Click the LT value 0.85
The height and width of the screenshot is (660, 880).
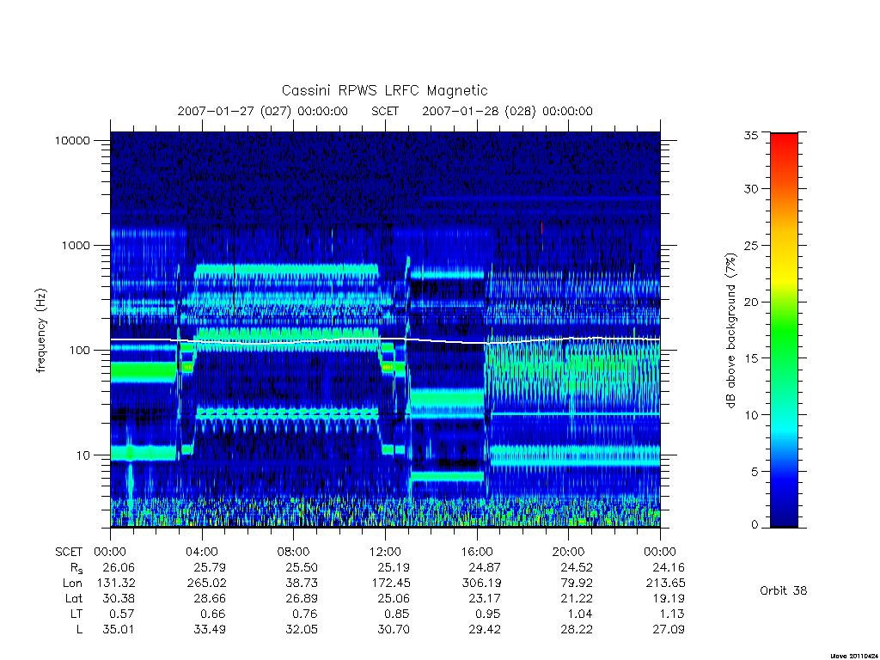[397, 614]
